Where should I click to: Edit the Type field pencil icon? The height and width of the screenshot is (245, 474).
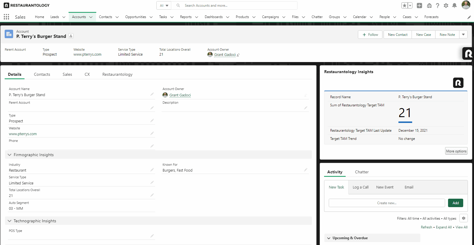click(x=152, y=120)
